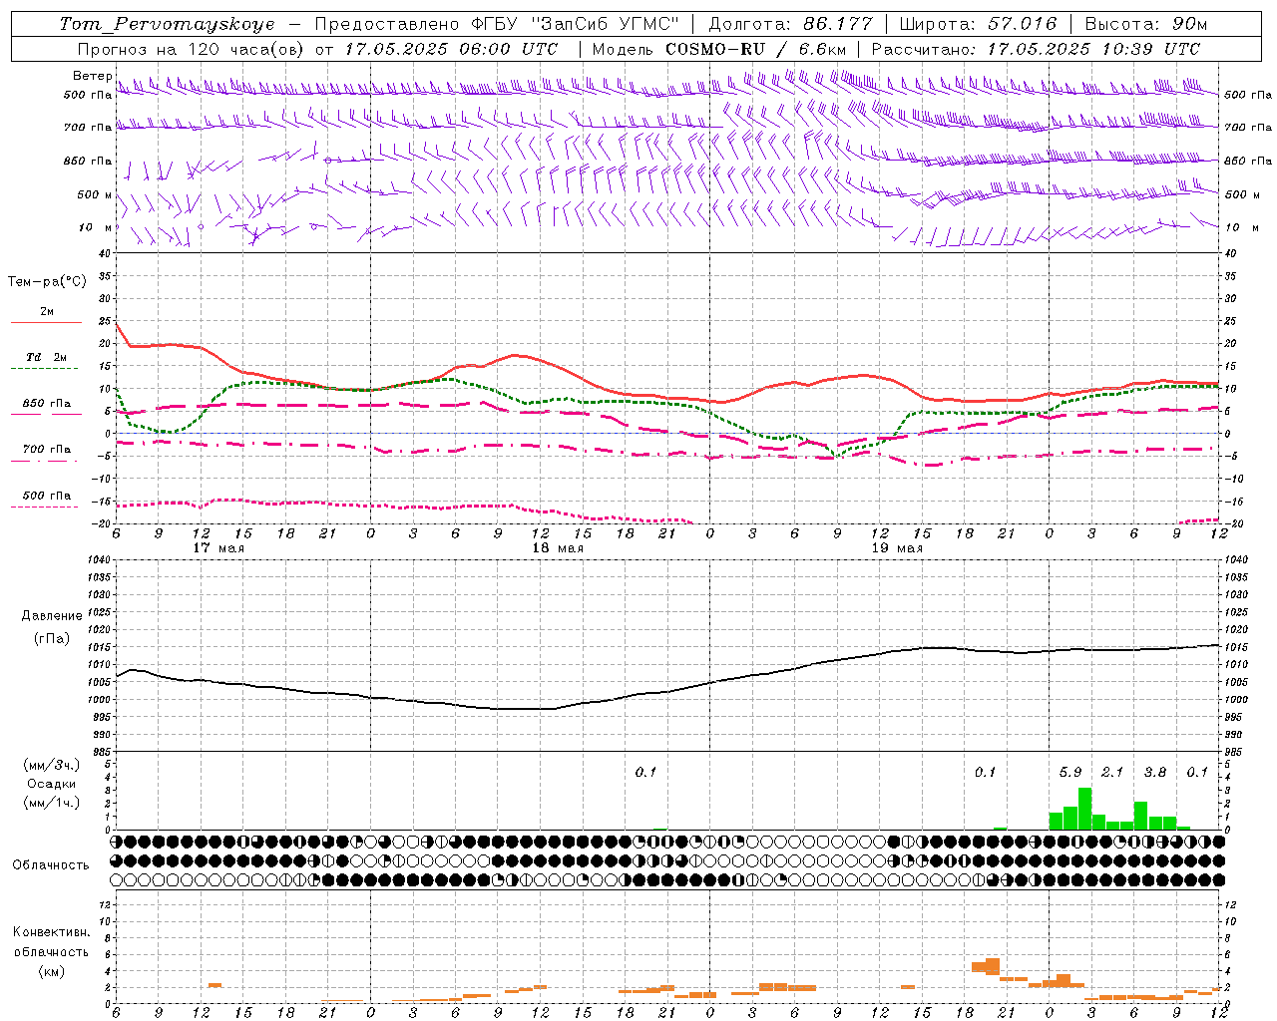The image size is (1277, 1021).
Task: Select the Td 2м dew point legend entry
Action: (47, 357)
